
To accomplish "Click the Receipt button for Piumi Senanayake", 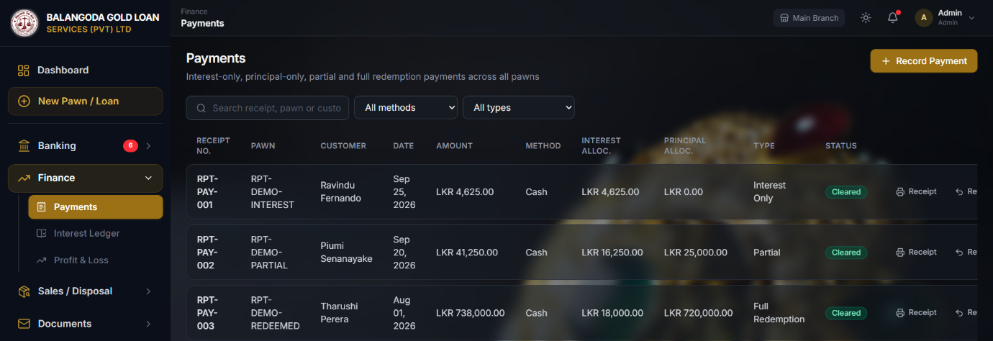I will (916, 253).
